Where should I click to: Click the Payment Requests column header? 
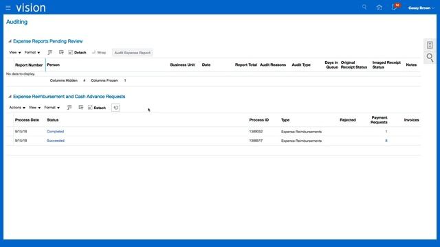pos(379,120)
